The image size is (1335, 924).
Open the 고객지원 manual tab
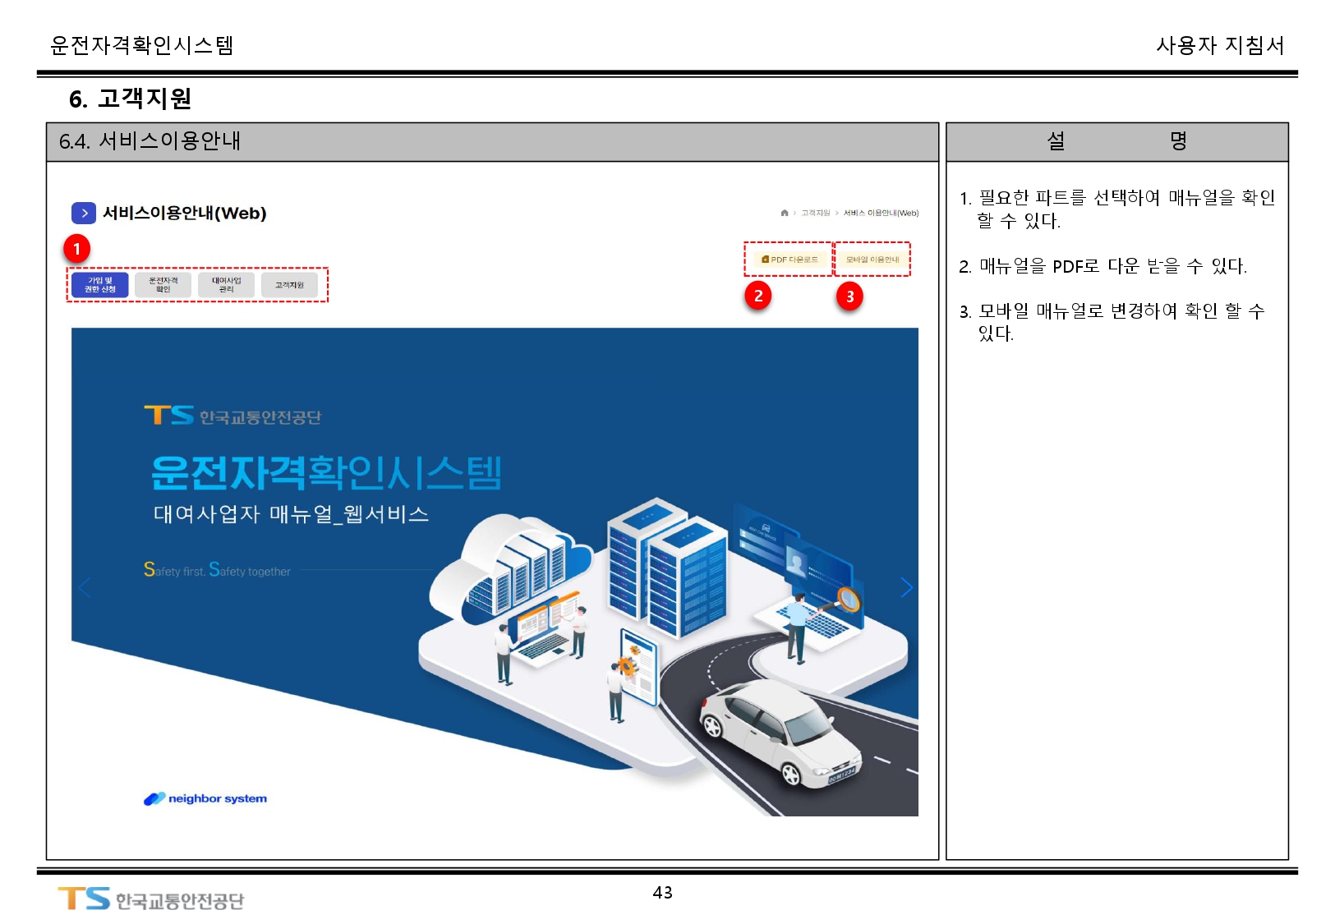pyautogui.click(x=289, y=285)
